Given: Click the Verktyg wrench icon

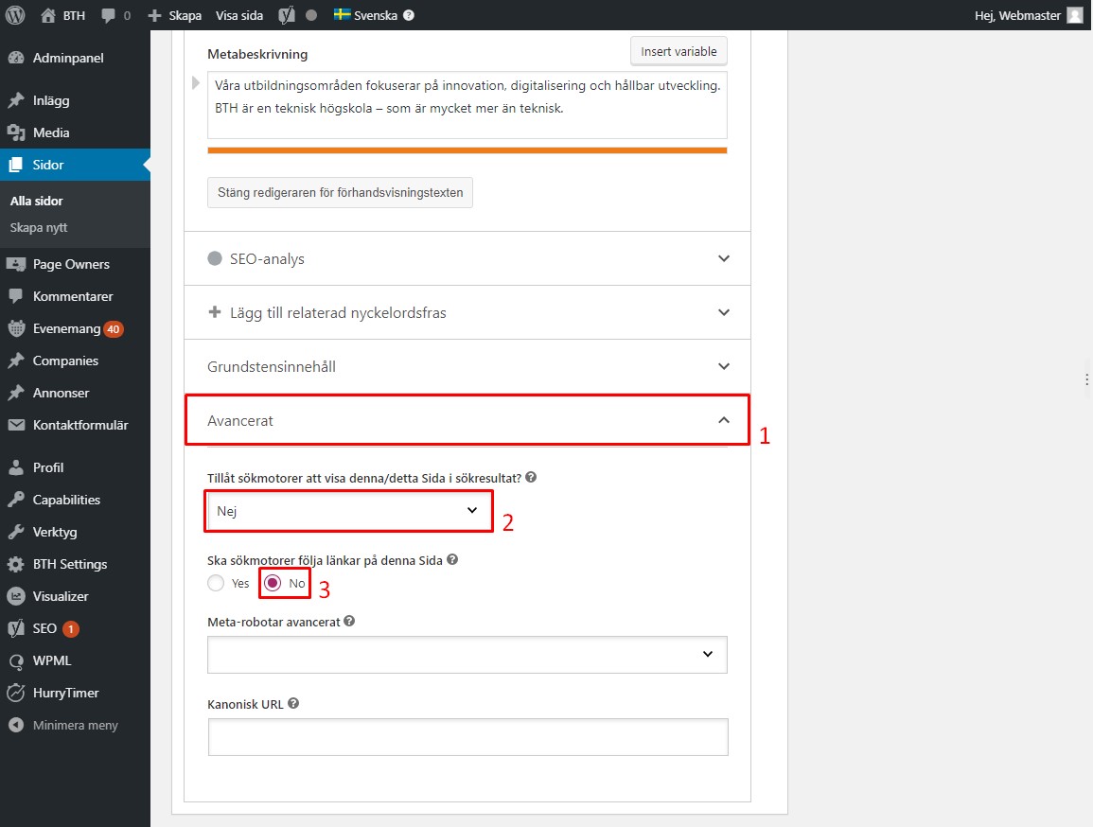Looking at the screenshot, I should [16, 532].
